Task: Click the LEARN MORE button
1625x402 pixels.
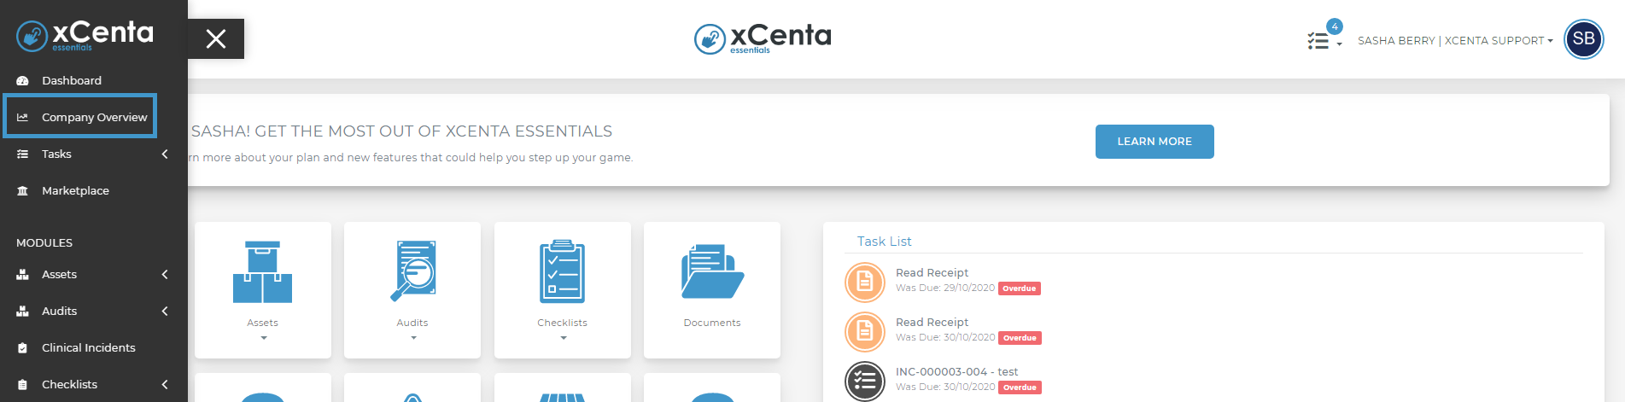Action: [1154, 142]
